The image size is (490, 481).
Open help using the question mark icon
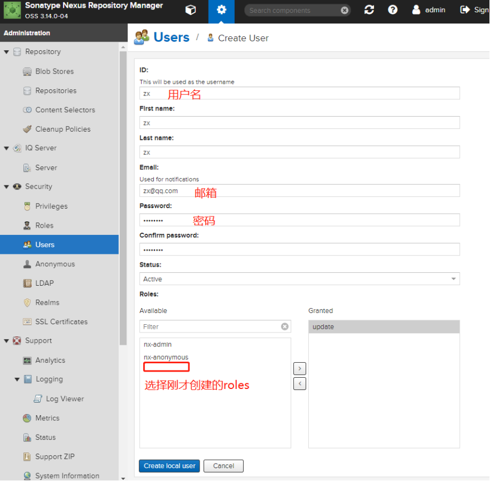(x=392, y=10)
